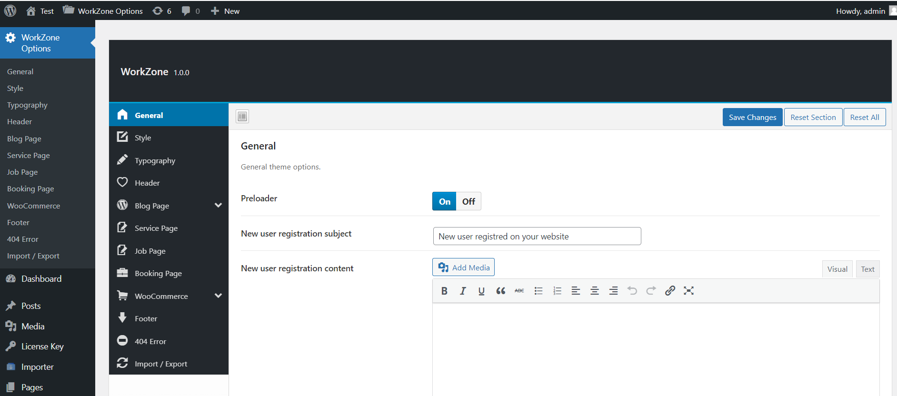Open WorkZone Options in admin bar
This screenshot has width=897, height=396.
point(103,11)
